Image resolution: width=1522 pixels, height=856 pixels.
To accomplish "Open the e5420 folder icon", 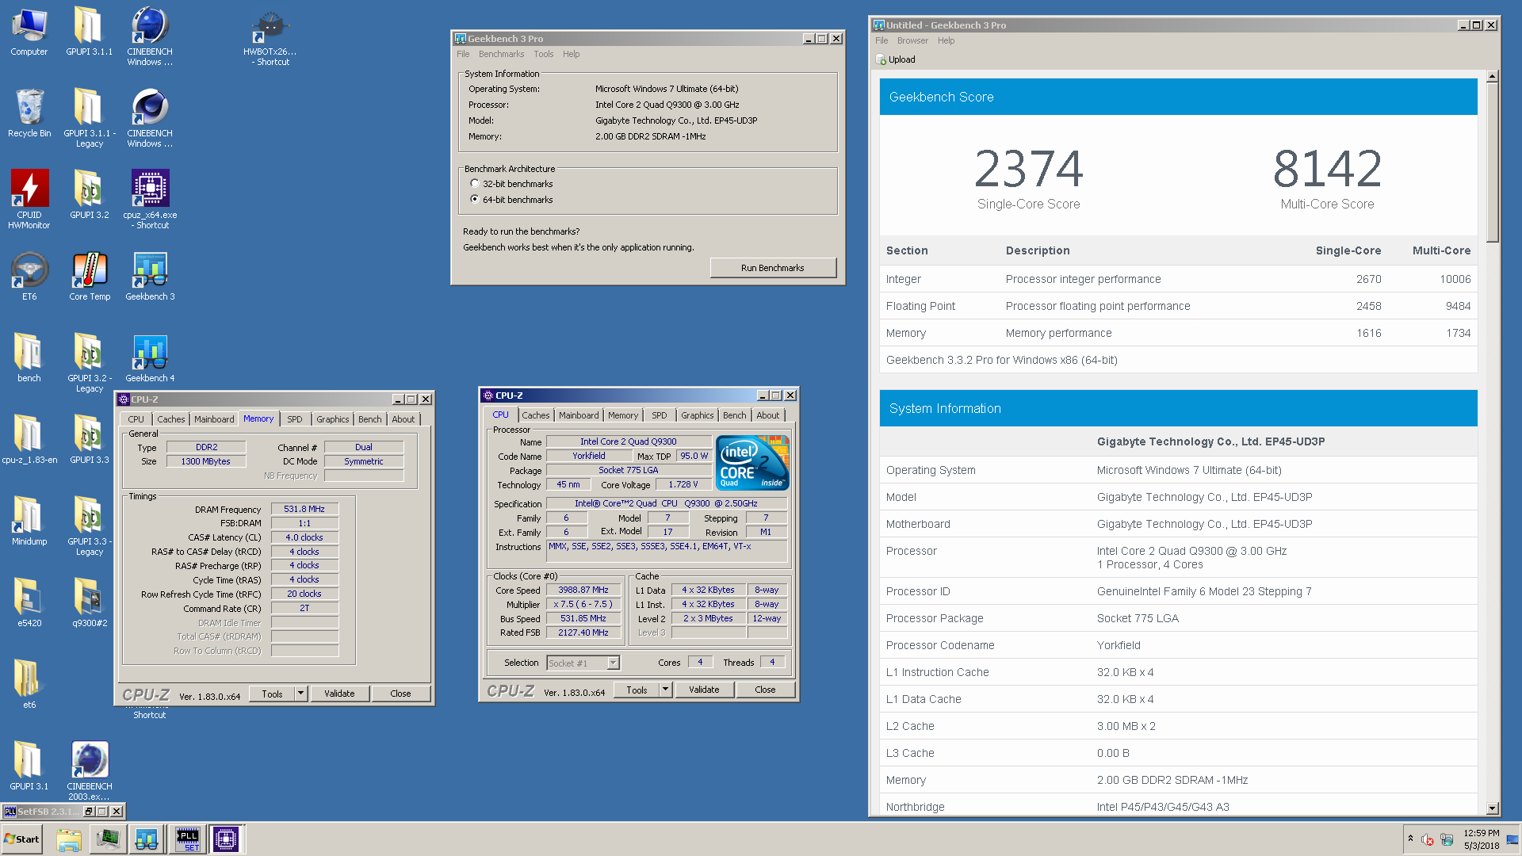I will click(29, 602).
